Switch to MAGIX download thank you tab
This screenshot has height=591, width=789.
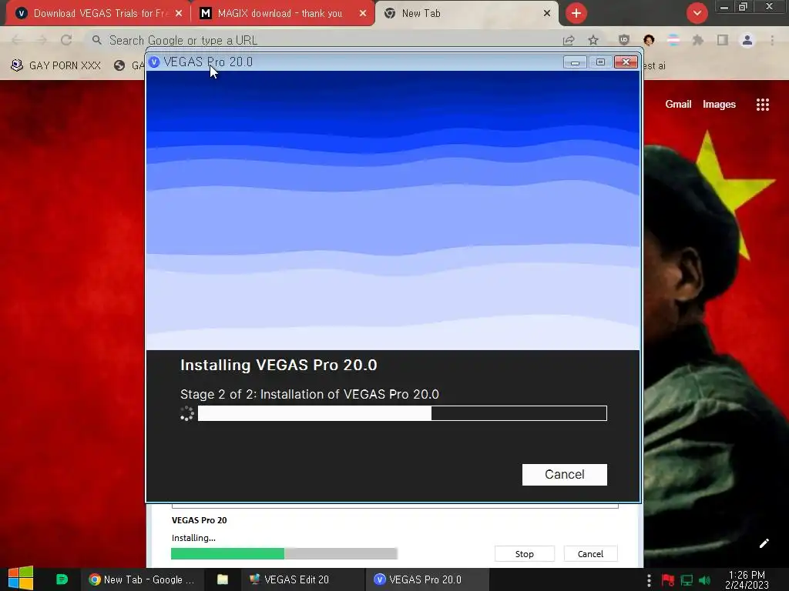tap(280, 13)
